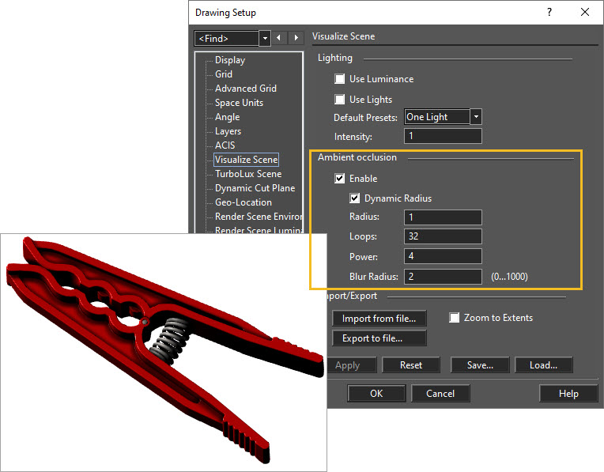Click the next arrow next to Find

[x=296, y=38]
